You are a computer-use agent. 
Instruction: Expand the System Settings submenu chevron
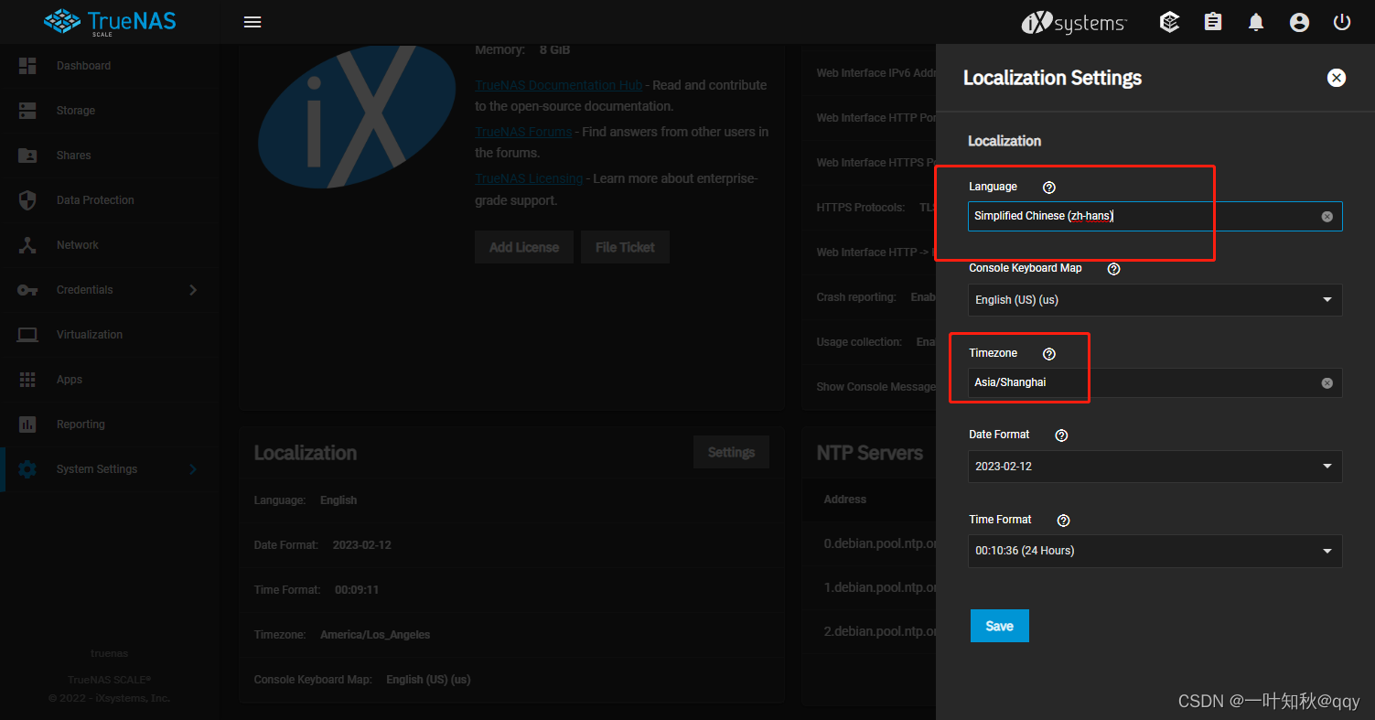coord(193,469)
